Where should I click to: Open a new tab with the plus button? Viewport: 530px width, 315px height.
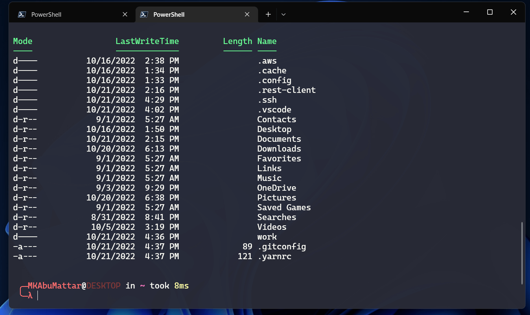[268, 14]
